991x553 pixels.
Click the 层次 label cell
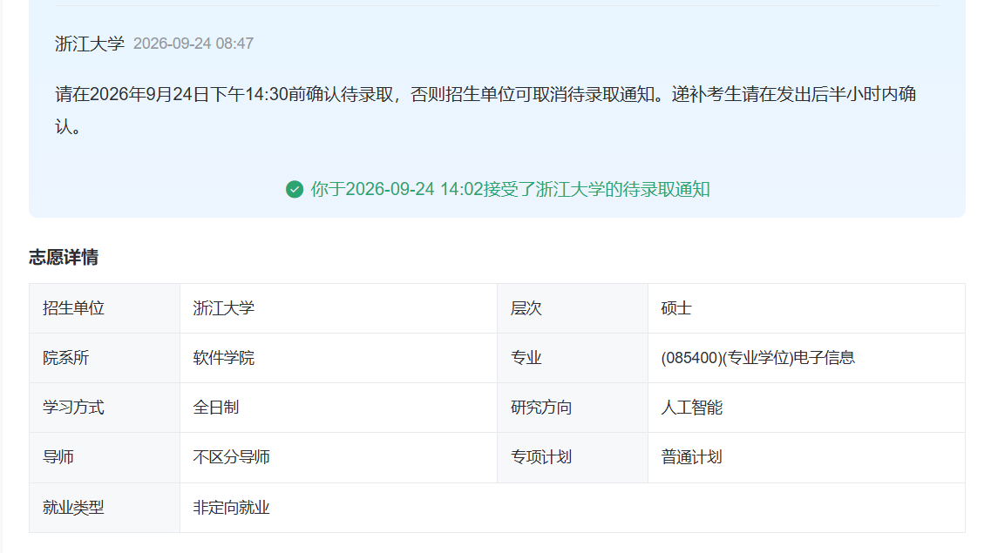tap(573, 308)
